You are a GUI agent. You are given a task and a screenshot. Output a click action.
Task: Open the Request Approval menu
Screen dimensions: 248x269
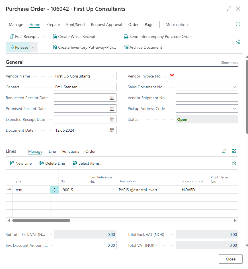(106, 25)
